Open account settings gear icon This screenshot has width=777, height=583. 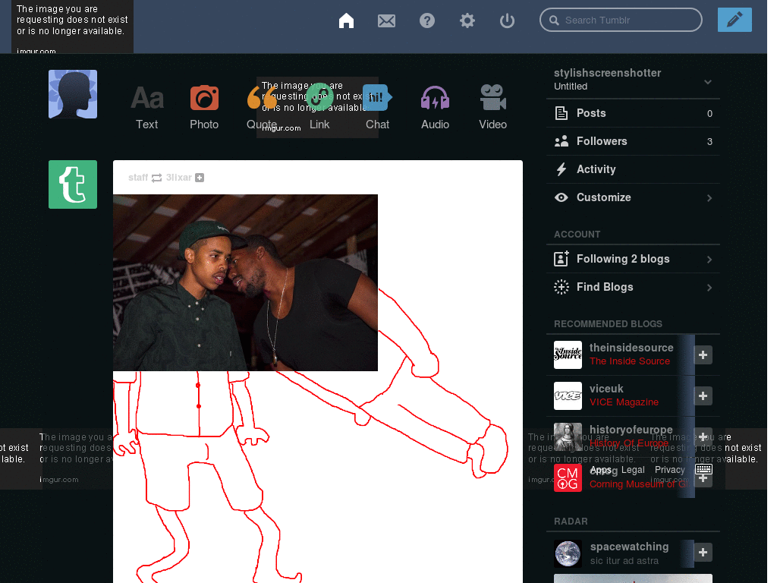point(467,20)
